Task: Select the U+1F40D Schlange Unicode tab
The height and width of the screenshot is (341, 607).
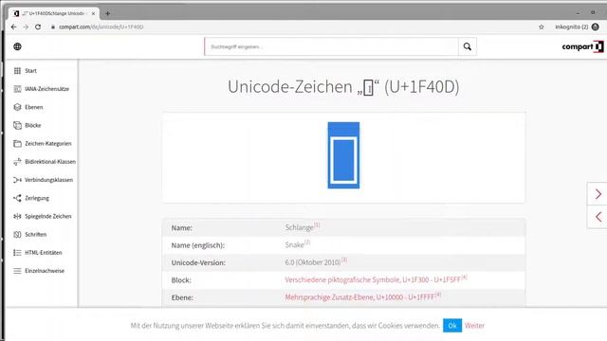Action: [53, 13]
